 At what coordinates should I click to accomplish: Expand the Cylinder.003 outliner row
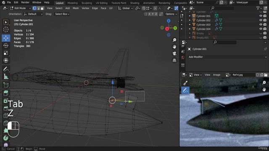pos(190,24)
